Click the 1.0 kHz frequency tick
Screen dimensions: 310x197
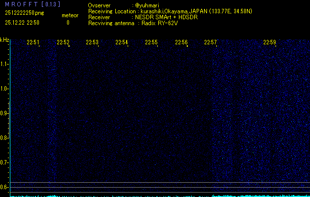[x=4, y=89]
